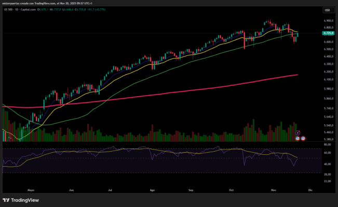Click the purple lightning event icon
Screen dimensions: 338x207
298,132
